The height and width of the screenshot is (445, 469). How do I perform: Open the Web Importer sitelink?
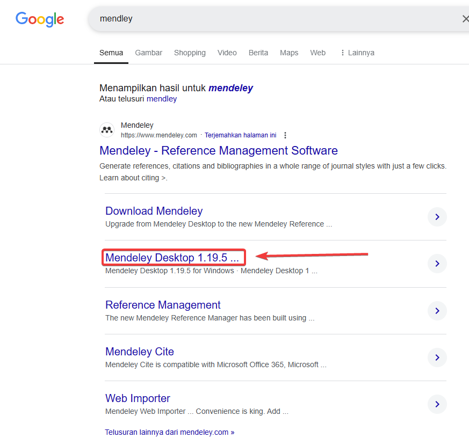click(x=138, y=398)
